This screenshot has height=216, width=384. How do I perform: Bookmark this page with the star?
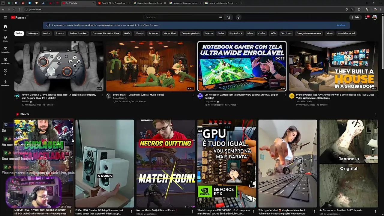pos(352,10)
